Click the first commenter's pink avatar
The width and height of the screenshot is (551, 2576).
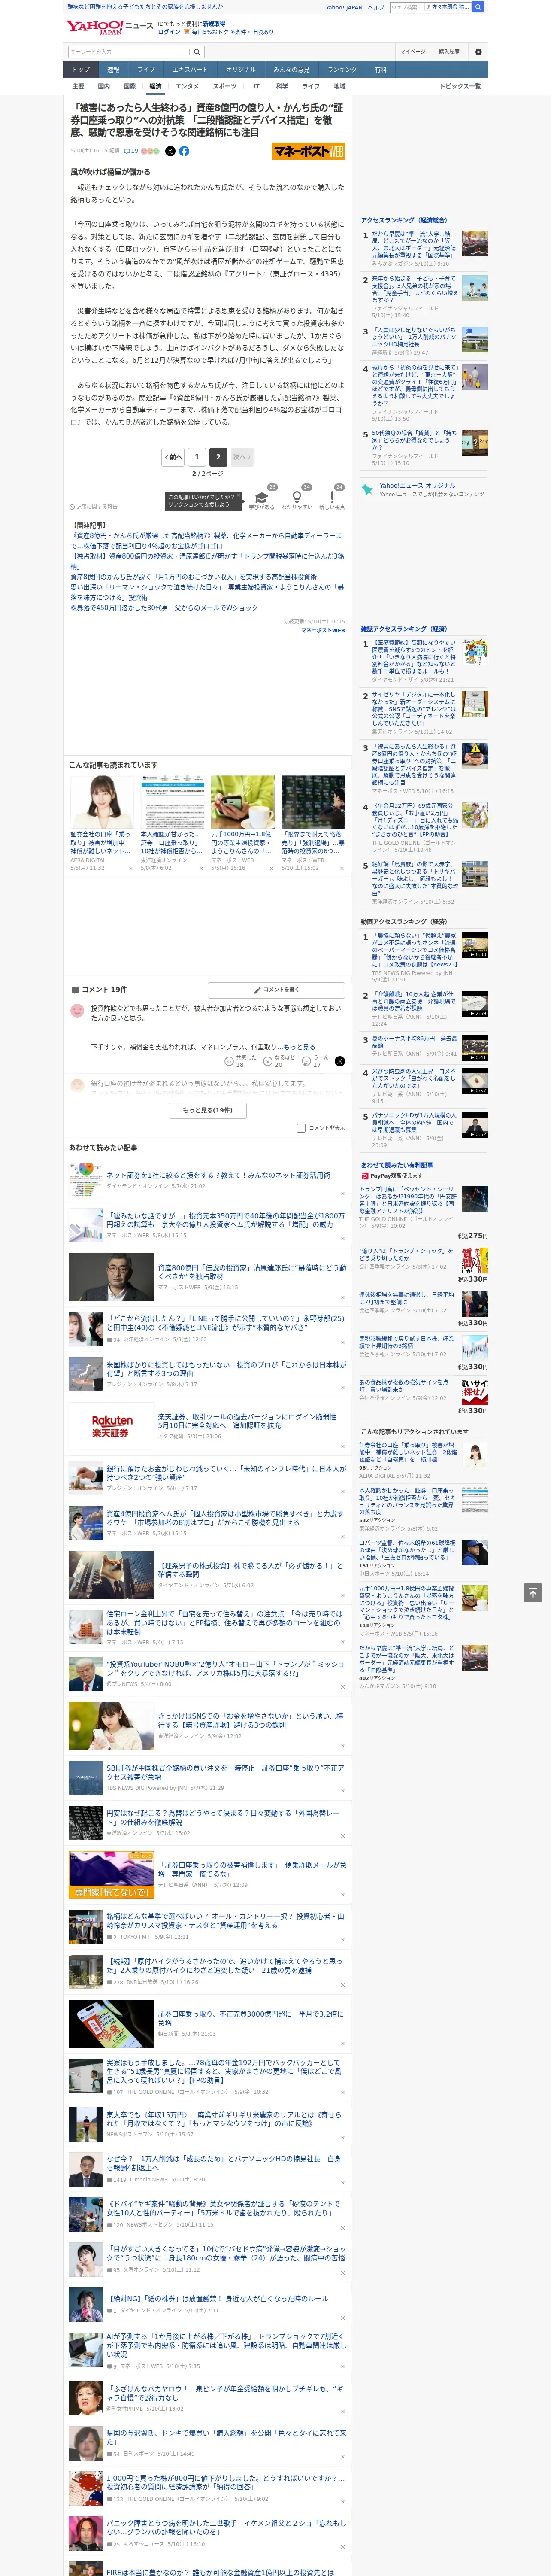(77, 1010)
